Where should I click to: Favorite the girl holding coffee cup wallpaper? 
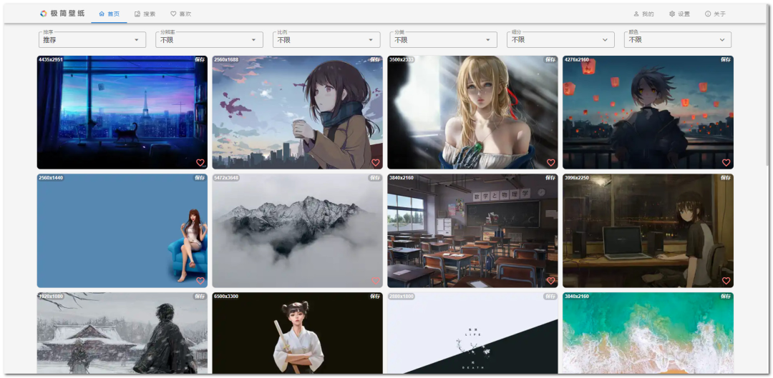coord(376,162)
